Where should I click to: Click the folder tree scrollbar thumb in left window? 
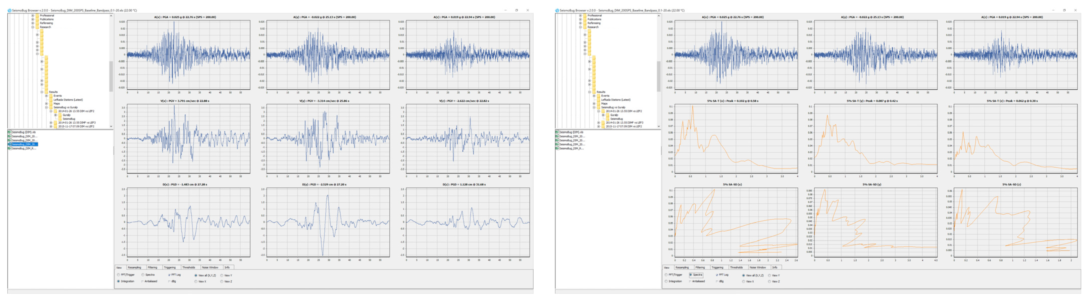111,76
